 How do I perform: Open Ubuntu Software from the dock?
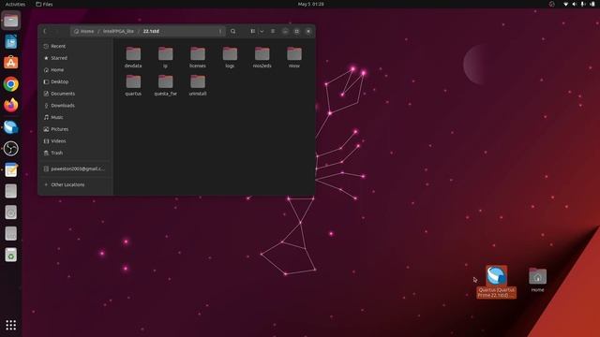10,63
